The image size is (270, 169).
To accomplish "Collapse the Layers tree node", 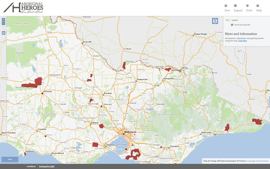I will point(227,20).
